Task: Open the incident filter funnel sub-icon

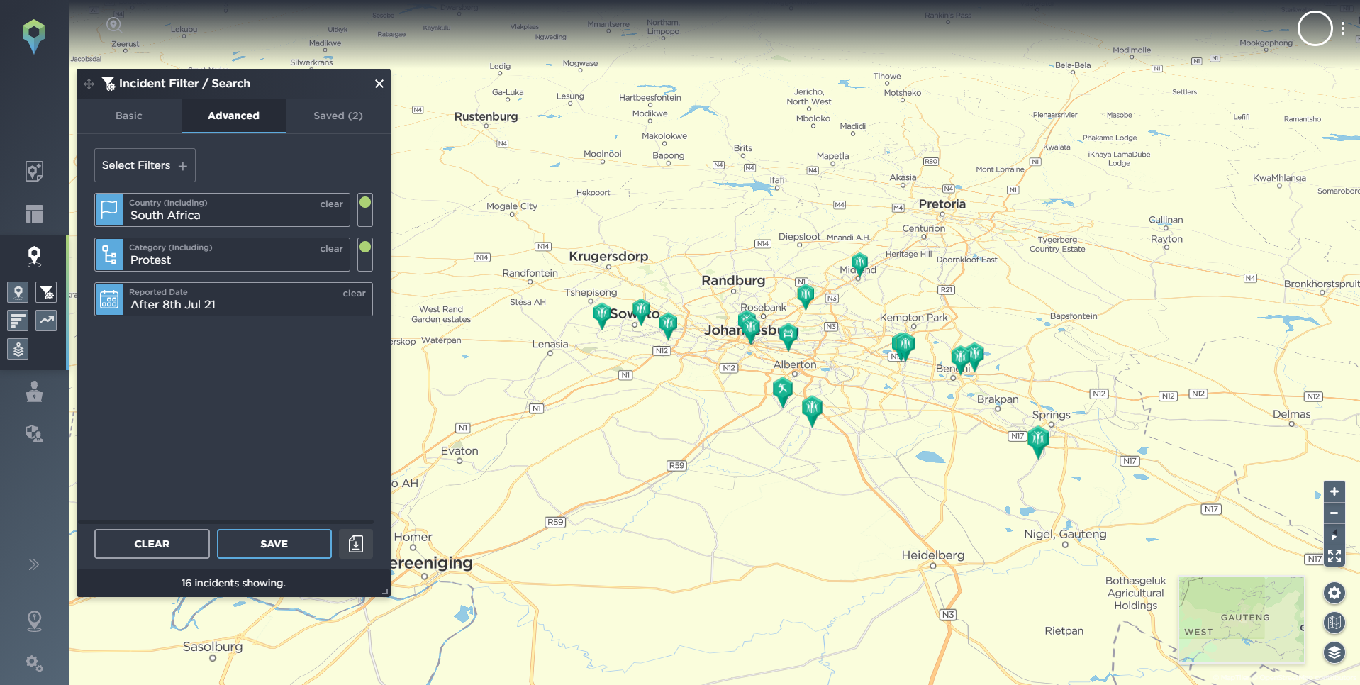Action: 46,291
